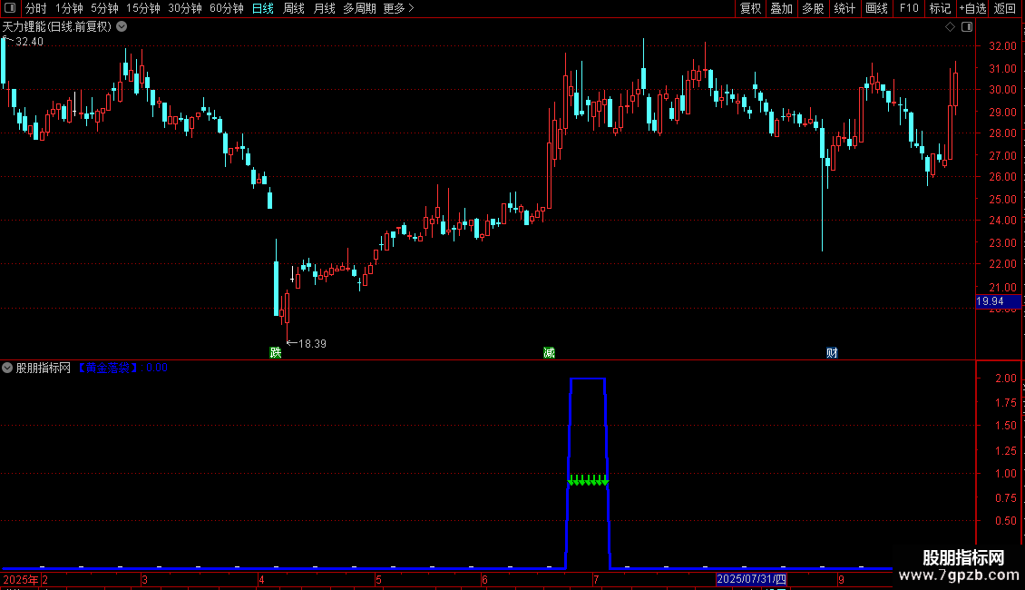Click the 黄金落袋 indicator label
This screenshot has width=1025, height=590.
click(107, 368)
